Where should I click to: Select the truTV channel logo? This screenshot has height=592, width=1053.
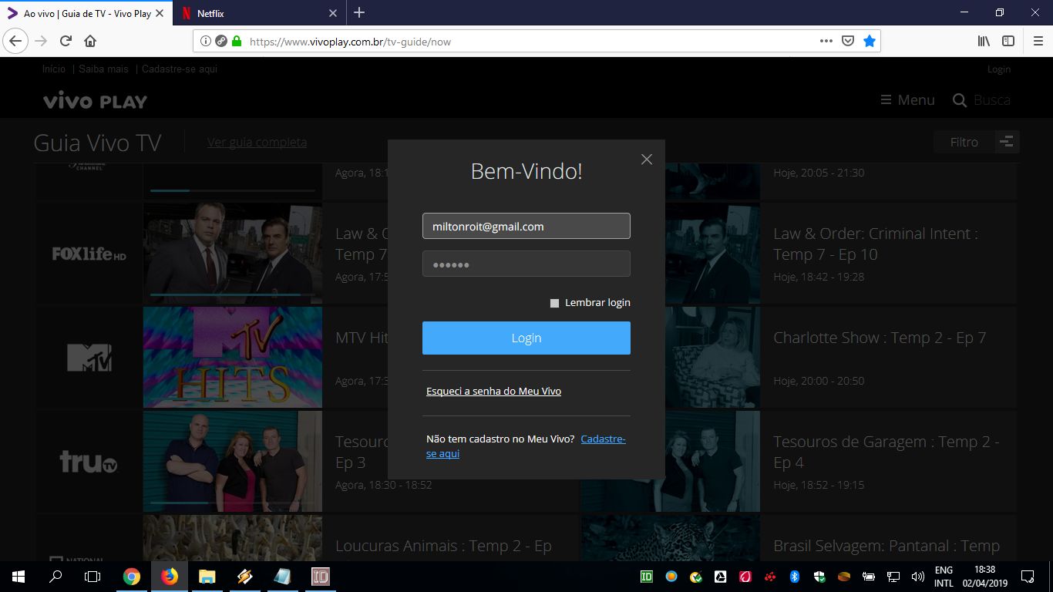[x=89, y=462]
